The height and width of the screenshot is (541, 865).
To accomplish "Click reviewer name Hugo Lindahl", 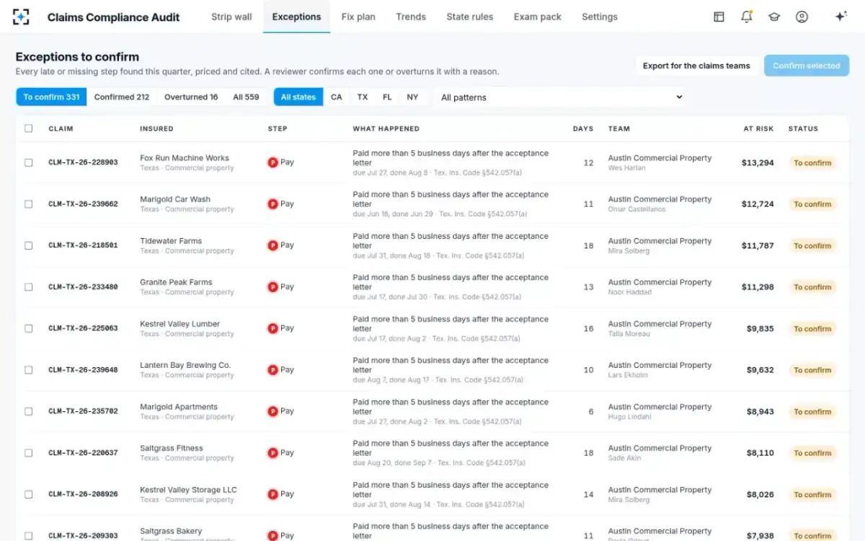I will pyautogui.click(x=630, y=417).
